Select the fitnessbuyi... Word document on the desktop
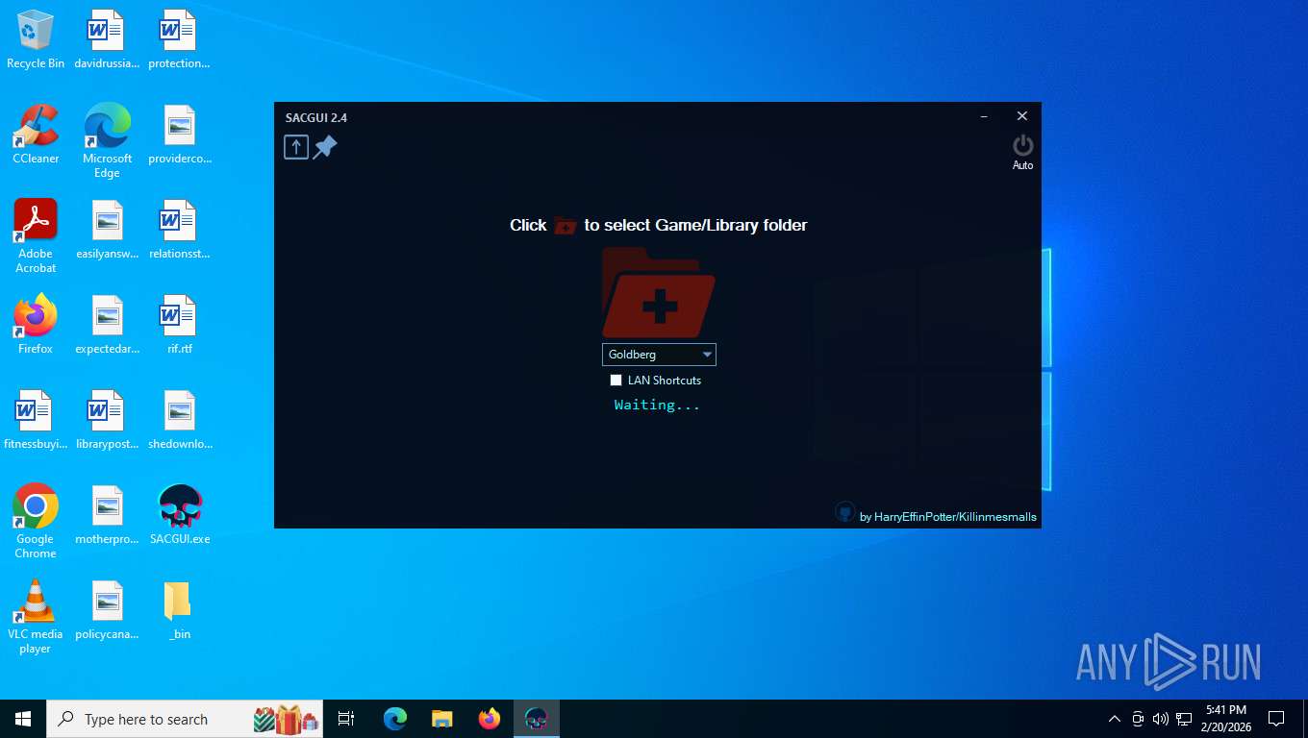This screenshot has height=738, width=1308. 36,420
